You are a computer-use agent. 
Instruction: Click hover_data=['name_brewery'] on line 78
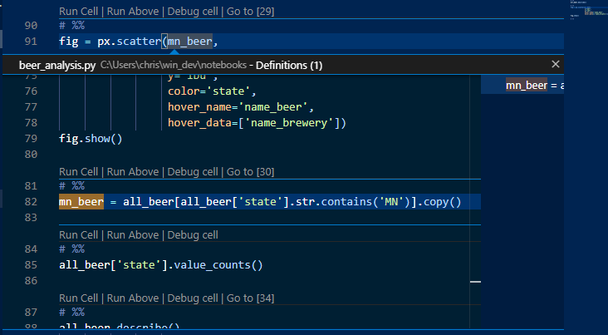click(257, 123)
